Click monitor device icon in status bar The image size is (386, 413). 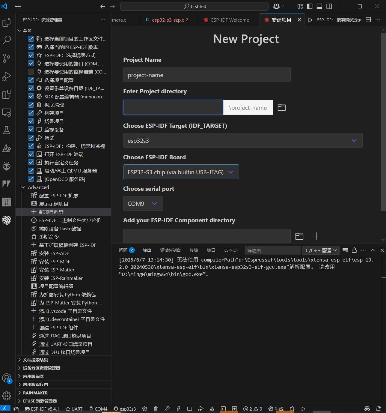(189, 409)
